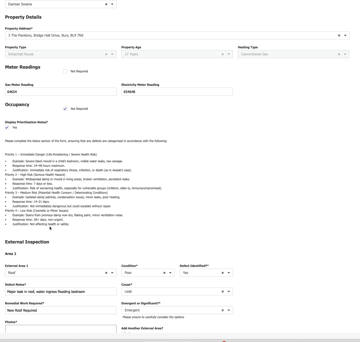
Task: Clear the Damian Swaine selection
Action: pos(106,4)
